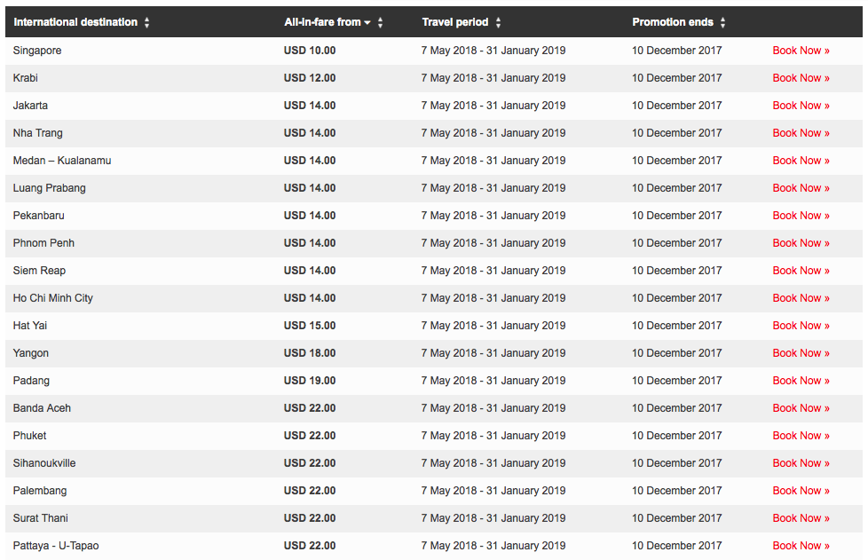Image resolution: width=868 pixels, height=560 pixels.
Task: Book Now for Phnom Penh
Action: coord(801,243)
